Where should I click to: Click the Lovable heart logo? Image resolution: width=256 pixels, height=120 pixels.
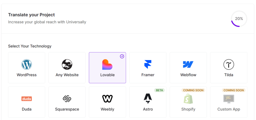pyautogui.click(x=107, y=64)
